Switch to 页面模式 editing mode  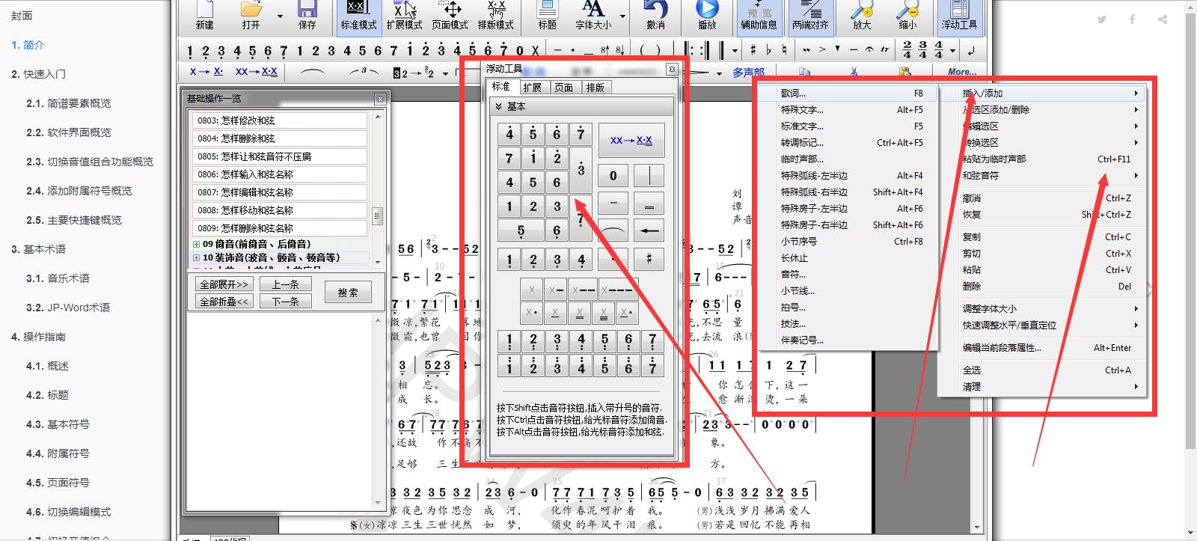(450, 16)
